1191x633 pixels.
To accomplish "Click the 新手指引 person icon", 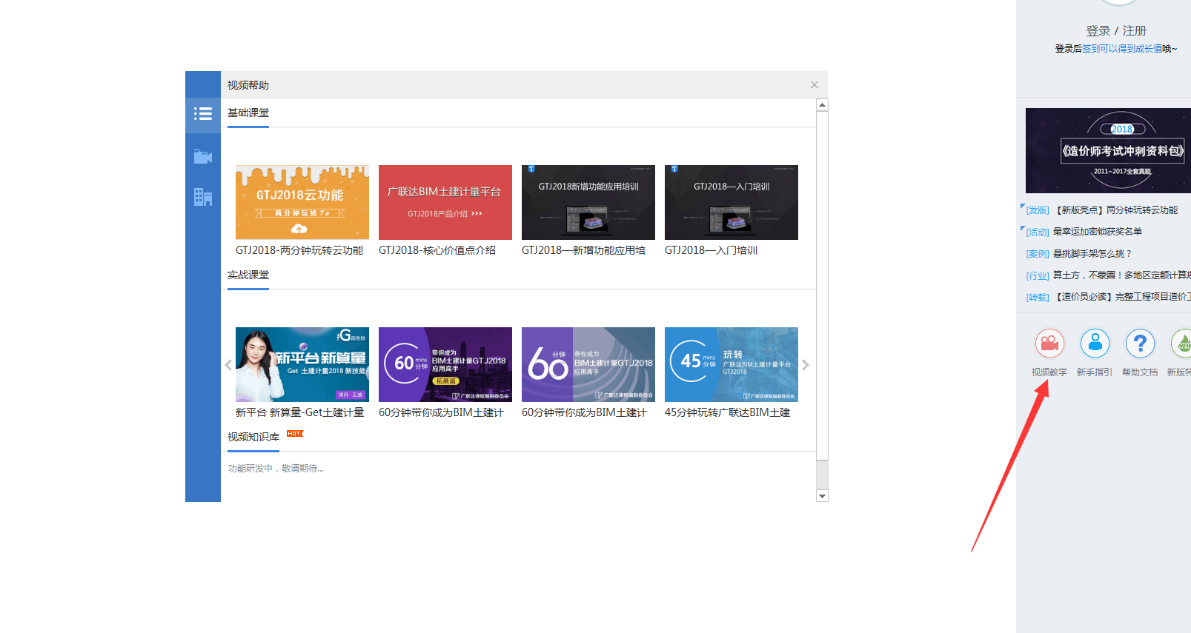I will (x=1095, y=344).
